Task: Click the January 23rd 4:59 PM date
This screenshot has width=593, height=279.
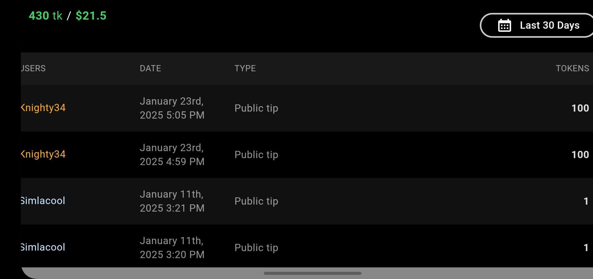Action: [172, 154]
